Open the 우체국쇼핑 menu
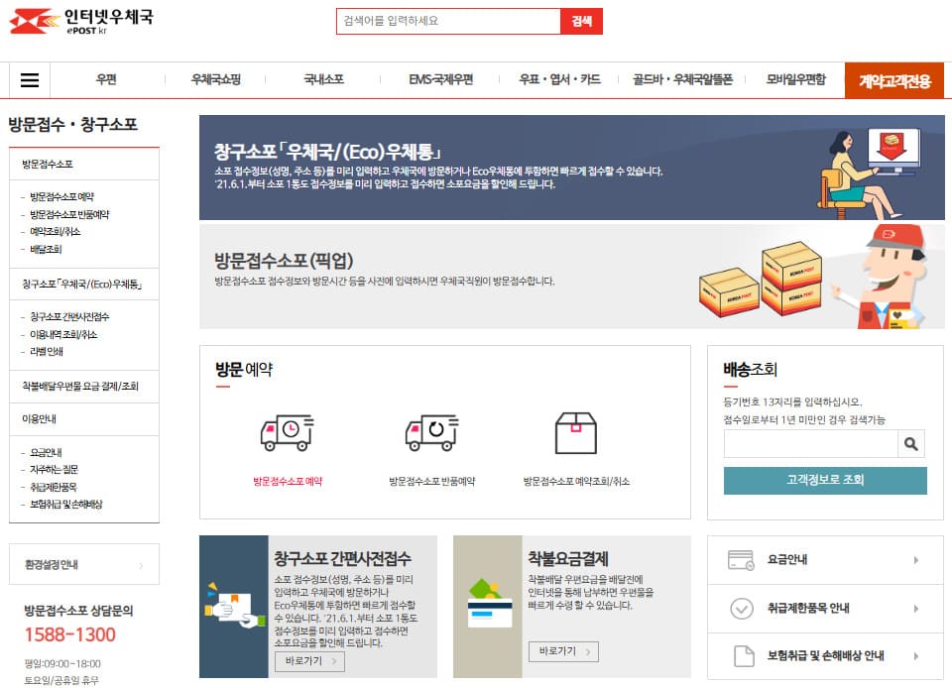This screenshot has height=688, width=952. [215, 79]
